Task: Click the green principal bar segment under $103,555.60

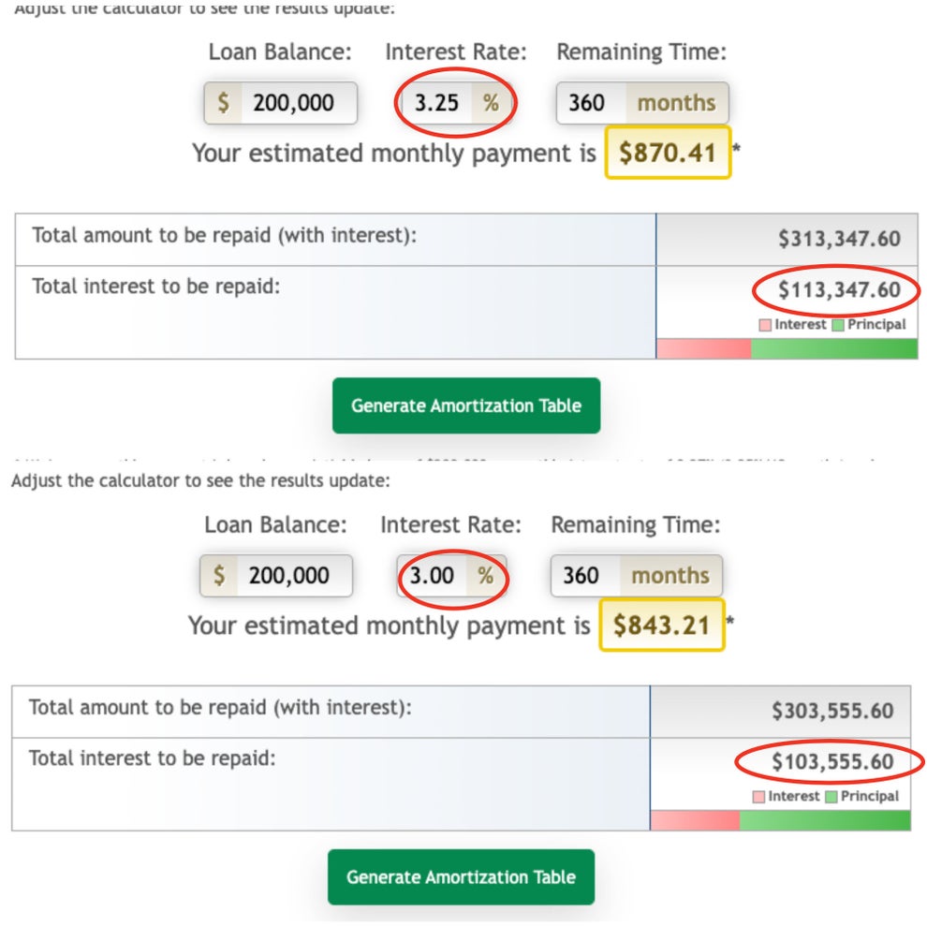Action: pyautogui.click(x=824, y=821)
